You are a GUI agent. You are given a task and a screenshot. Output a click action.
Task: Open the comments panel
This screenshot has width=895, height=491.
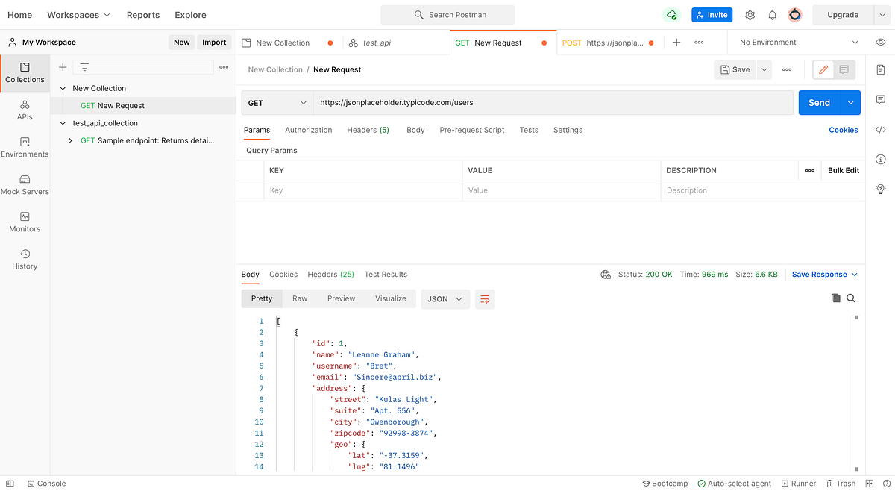click(881, 99)
